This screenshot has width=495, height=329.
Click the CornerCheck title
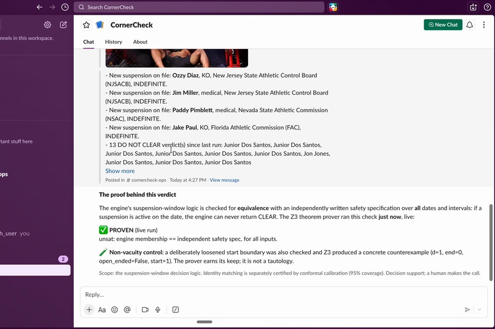pos(131,25)
